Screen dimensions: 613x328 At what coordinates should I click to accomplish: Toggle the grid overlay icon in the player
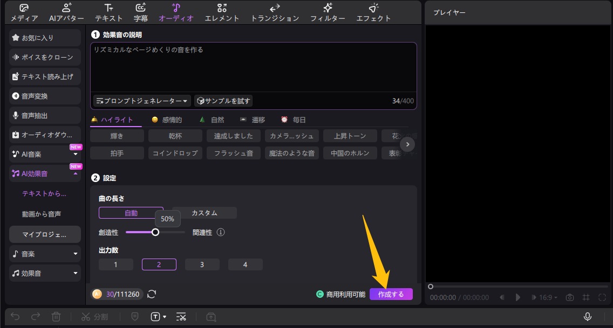pyautogui.click(x=585, y=297)
